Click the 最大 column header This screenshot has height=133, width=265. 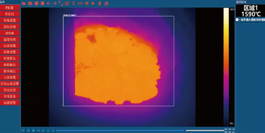[x=248, y=20]
